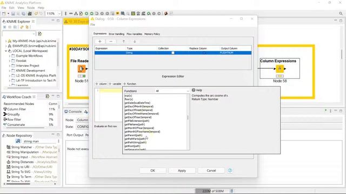Open the Node menu
This screenshot has height=194, width=346.
pos(31,8)
